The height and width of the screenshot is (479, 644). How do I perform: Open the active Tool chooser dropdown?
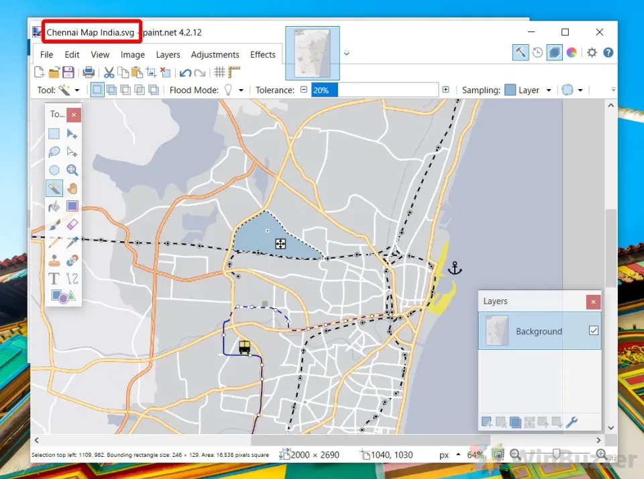(x=69, y=90)
